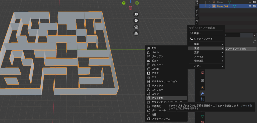The image size is (257, 123).
Task: Click the zoom magnifier icon in viewport
Action: 136,14
